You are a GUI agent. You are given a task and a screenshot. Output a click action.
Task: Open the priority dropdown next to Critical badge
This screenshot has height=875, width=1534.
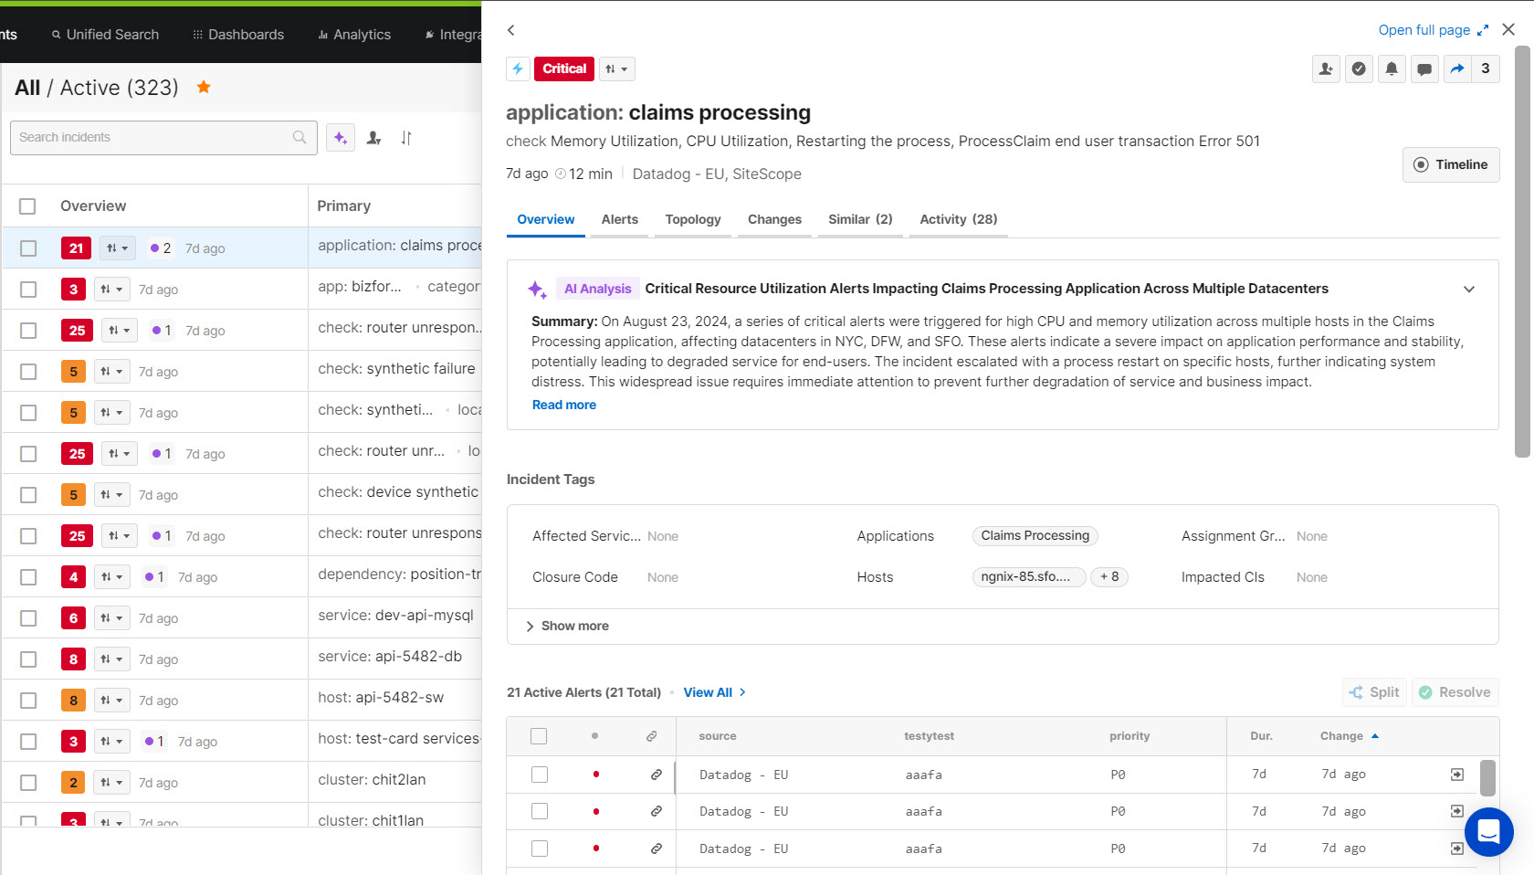(x=617, y=69)
